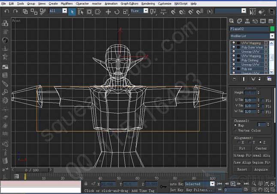The width and height of the screenshot is (277, 194).
Task: Toggle lightbulb of Poly Outer Wear modifier
Action: [x=234, y=47]
